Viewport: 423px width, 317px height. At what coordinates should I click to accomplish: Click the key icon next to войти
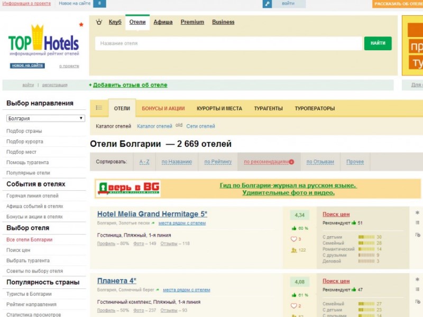267,4
